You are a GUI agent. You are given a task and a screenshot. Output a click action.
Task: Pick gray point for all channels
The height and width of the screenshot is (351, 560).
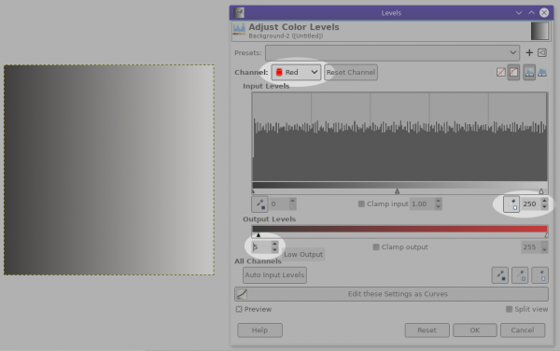coord(520,275)
